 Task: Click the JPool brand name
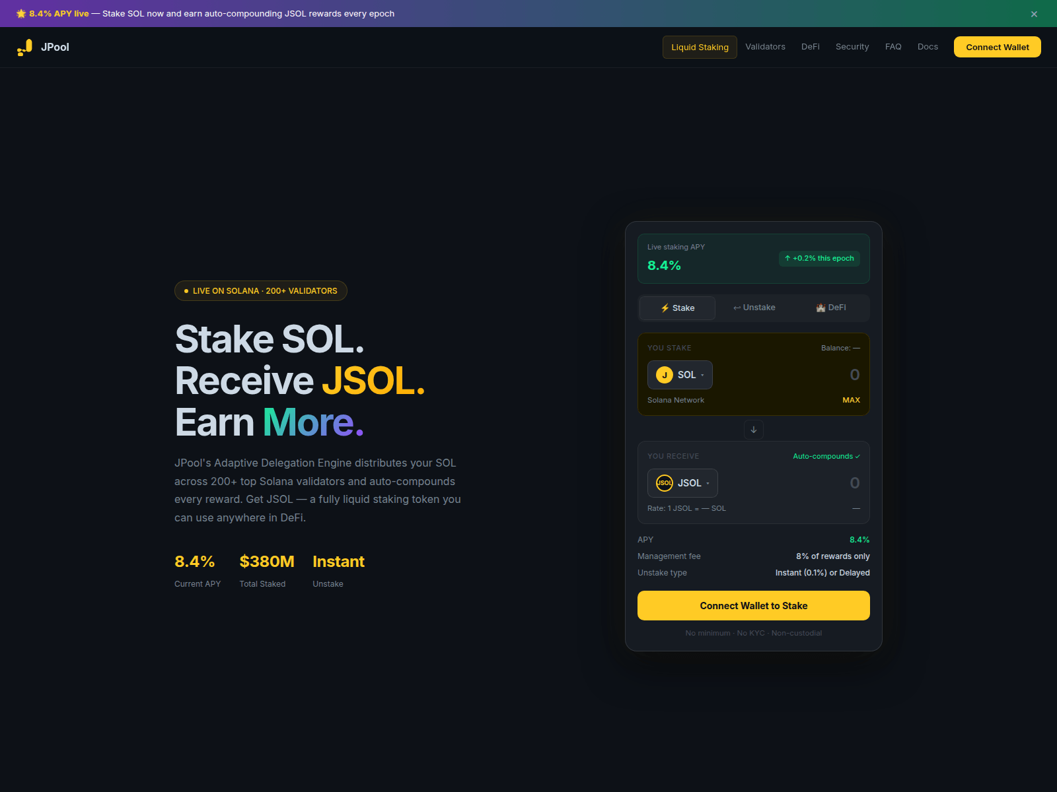pos(55,48)
